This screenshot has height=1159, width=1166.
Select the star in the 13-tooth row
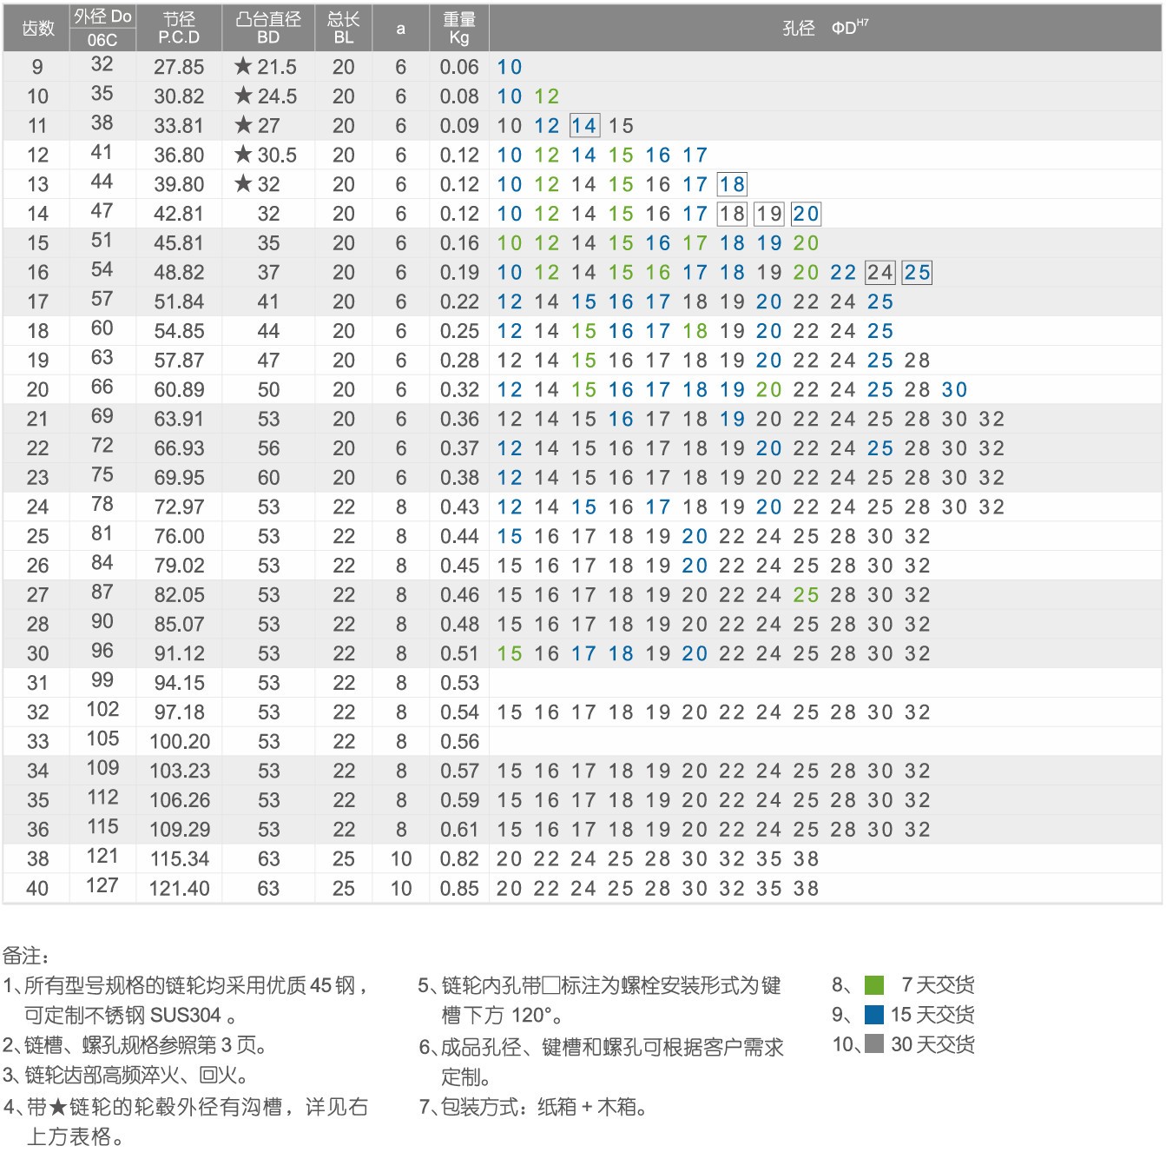point(243,183)
